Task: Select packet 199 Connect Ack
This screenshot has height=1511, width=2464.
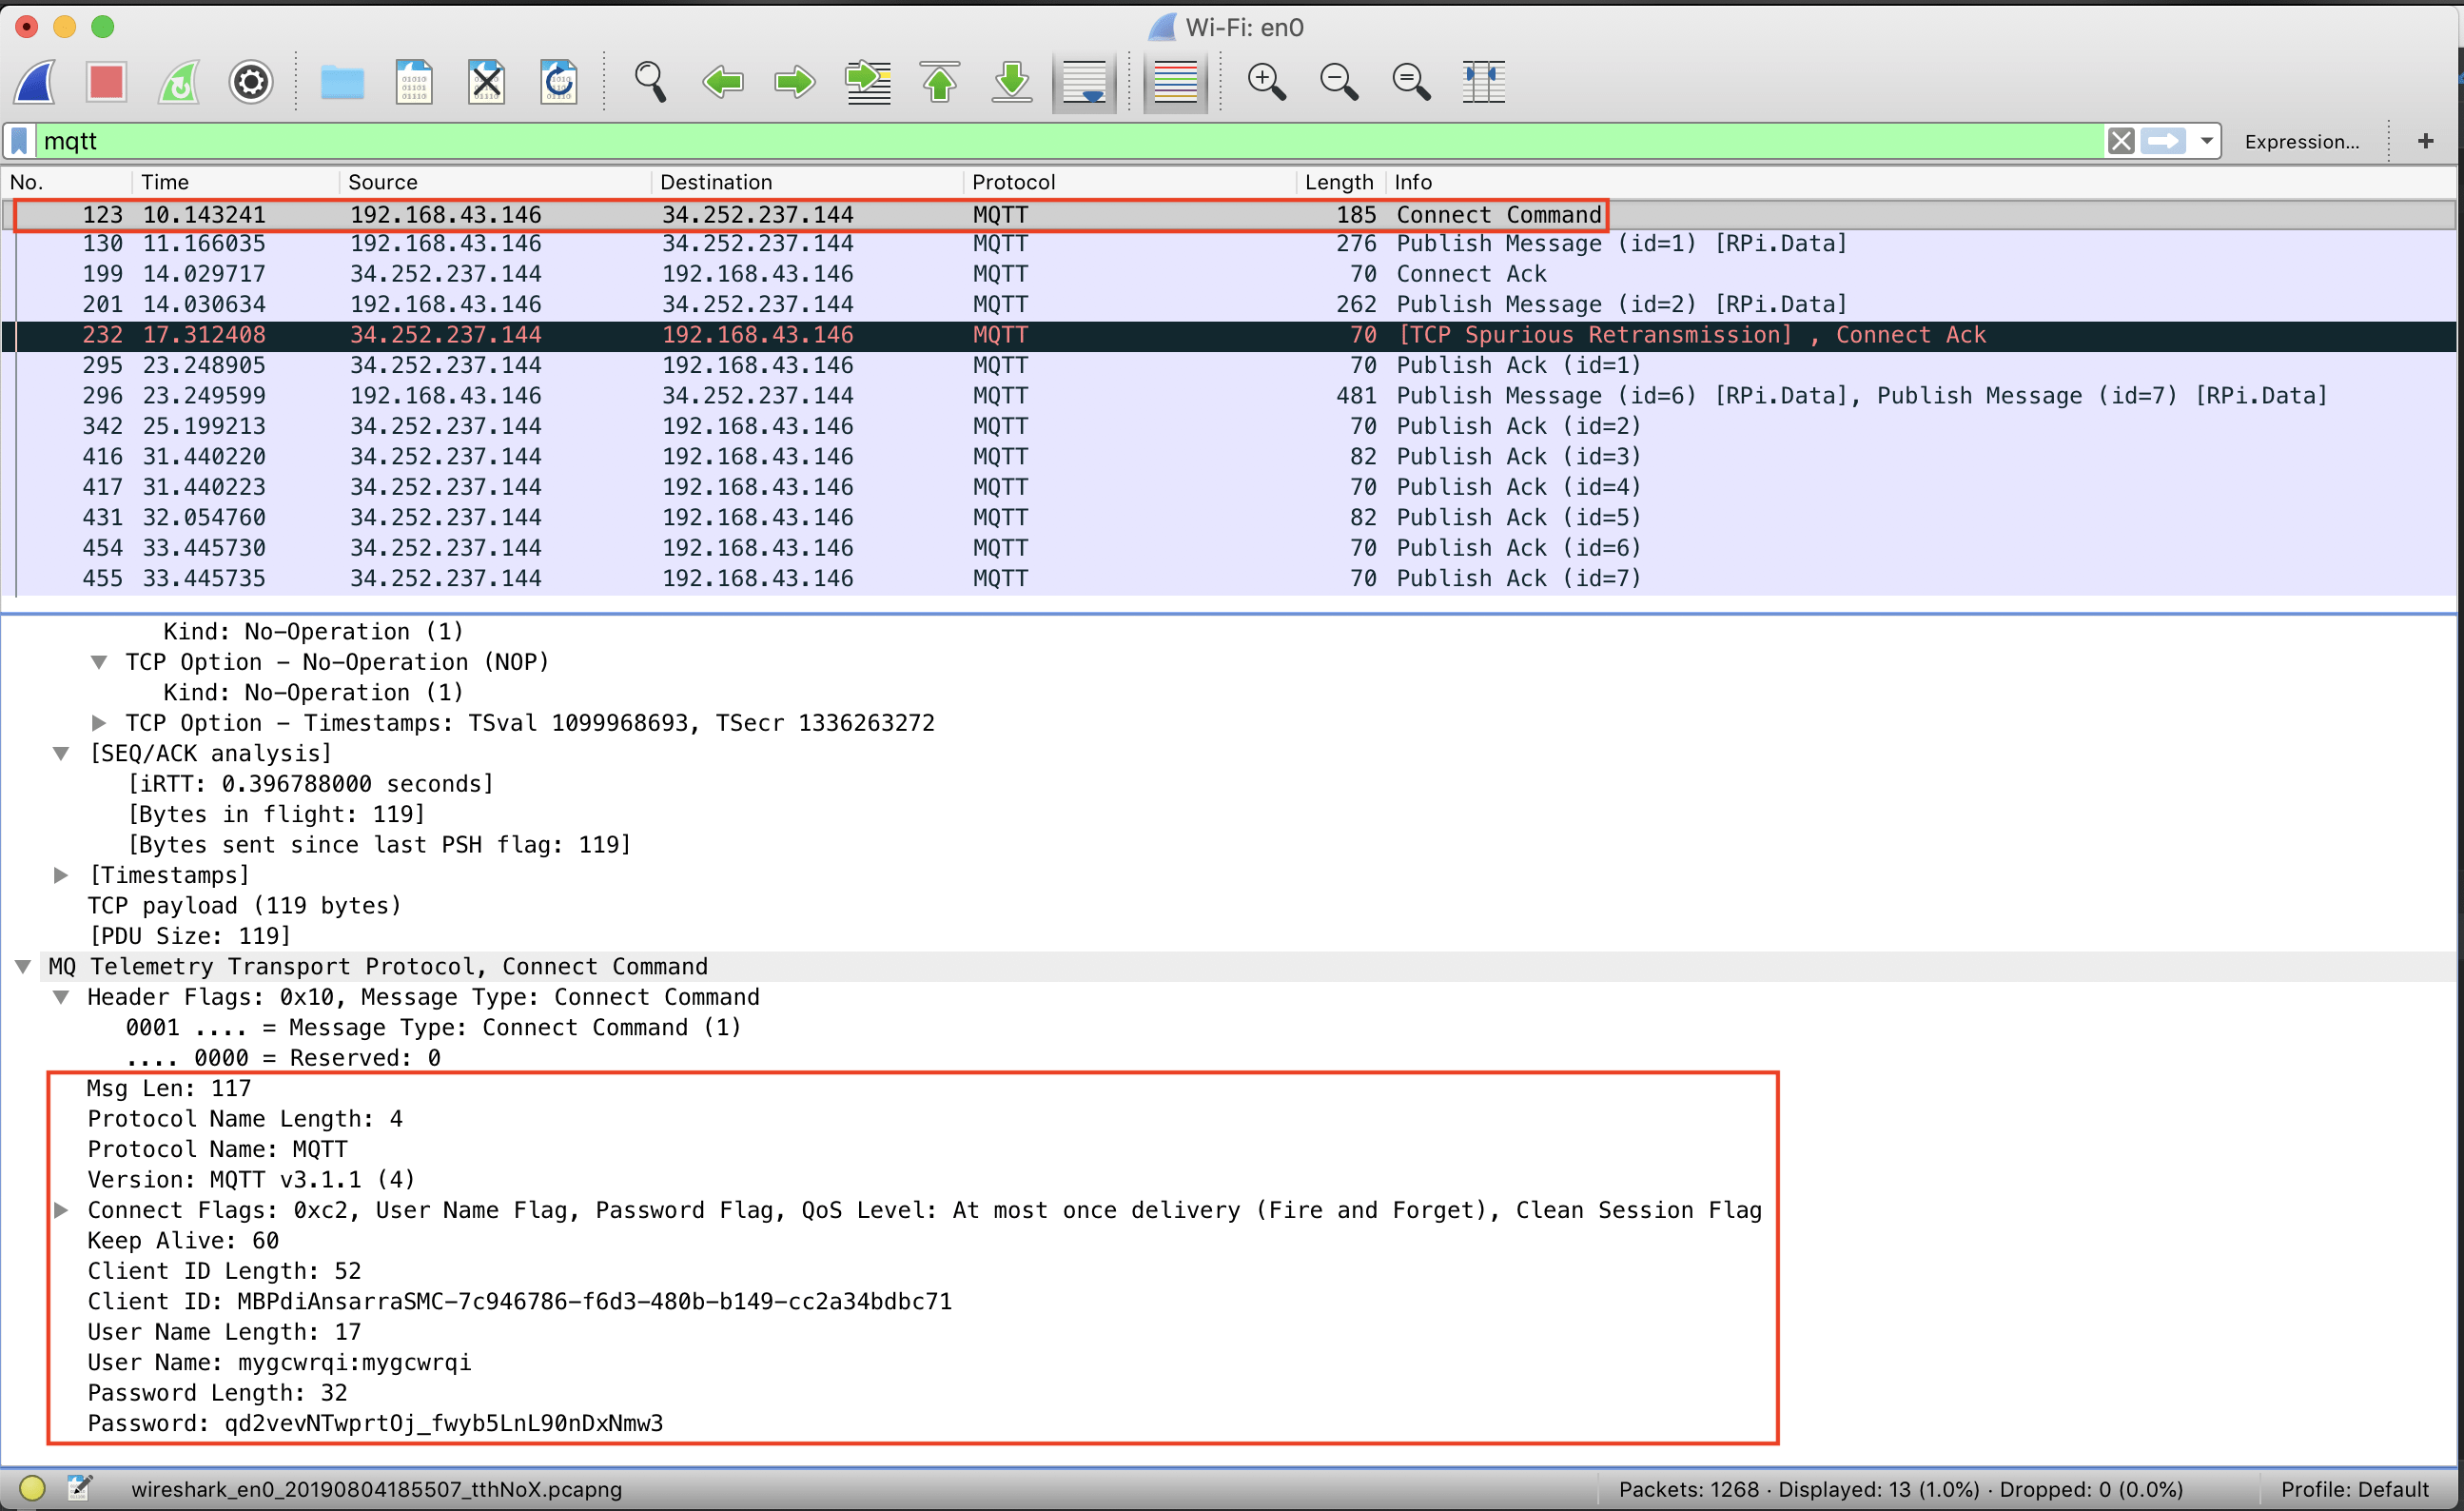Action: [x=1228, y=274]
